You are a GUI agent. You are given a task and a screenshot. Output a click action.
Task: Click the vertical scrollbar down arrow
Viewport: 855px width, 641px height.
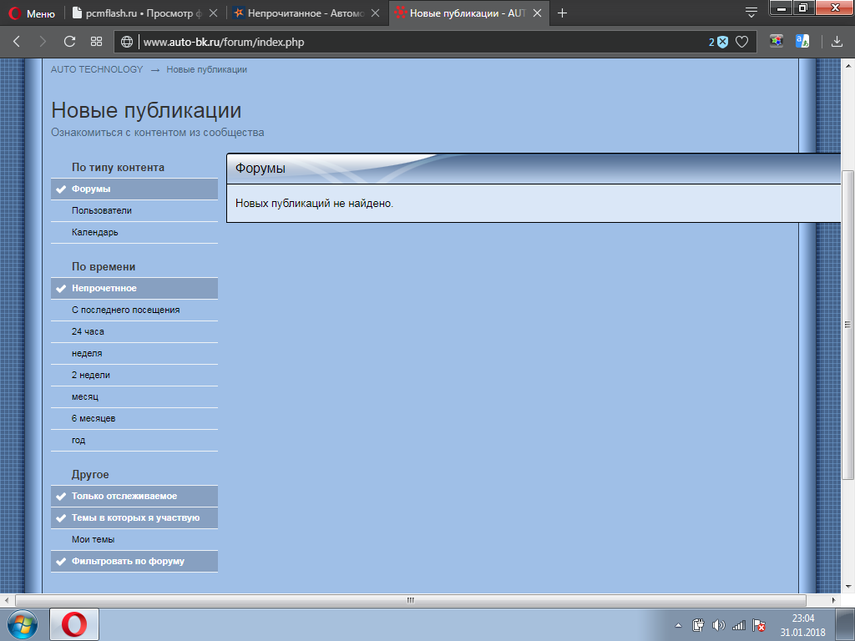point(847,587)
